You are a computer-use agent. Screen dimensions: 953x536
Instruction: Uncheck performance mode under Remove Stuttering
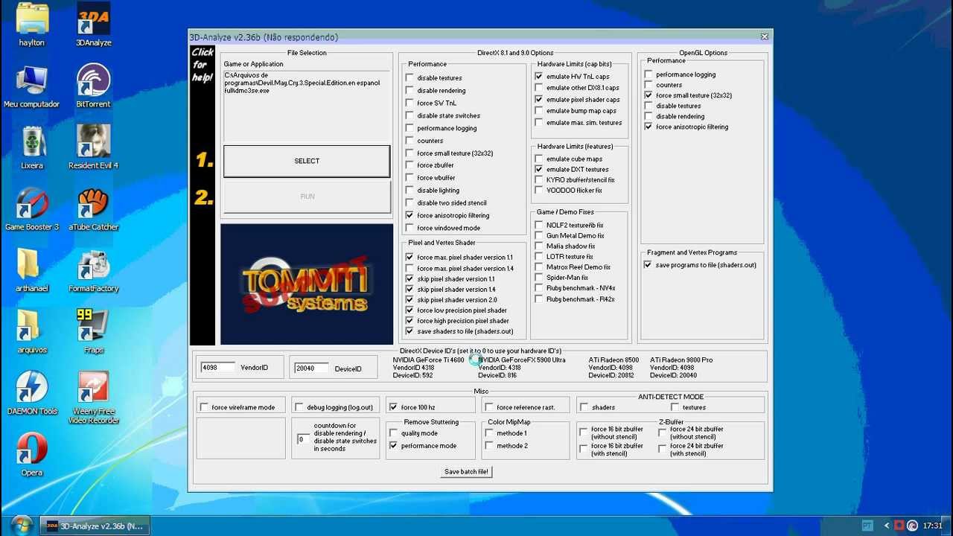click(393, 446)
